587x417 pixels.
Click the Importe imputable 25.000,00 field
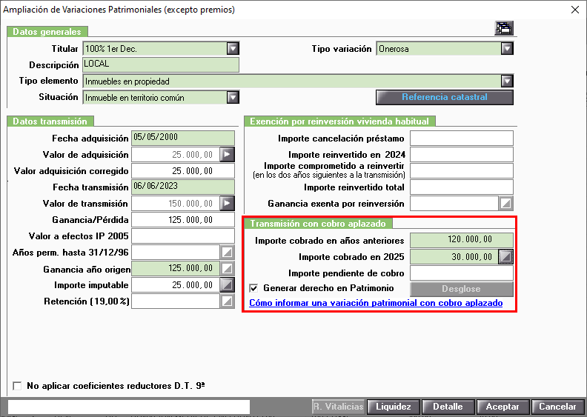[176, 285]
